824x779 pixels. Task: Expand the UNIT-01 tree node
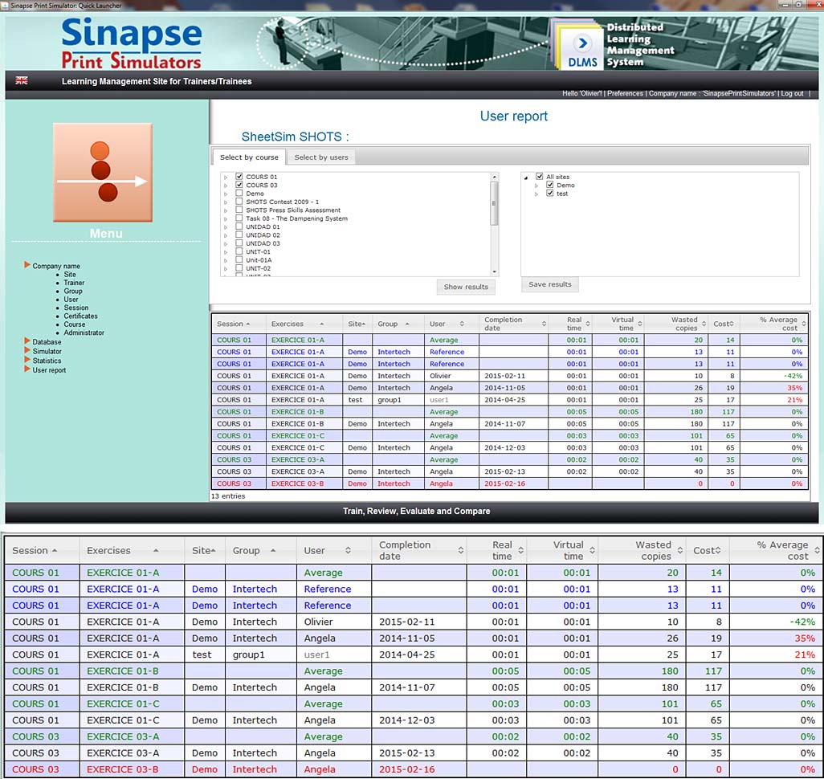(226, 252)
